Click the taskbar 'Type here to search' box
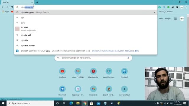Viewport: 189px width, 106px height. pyautogui.click(x=30, y=103)
